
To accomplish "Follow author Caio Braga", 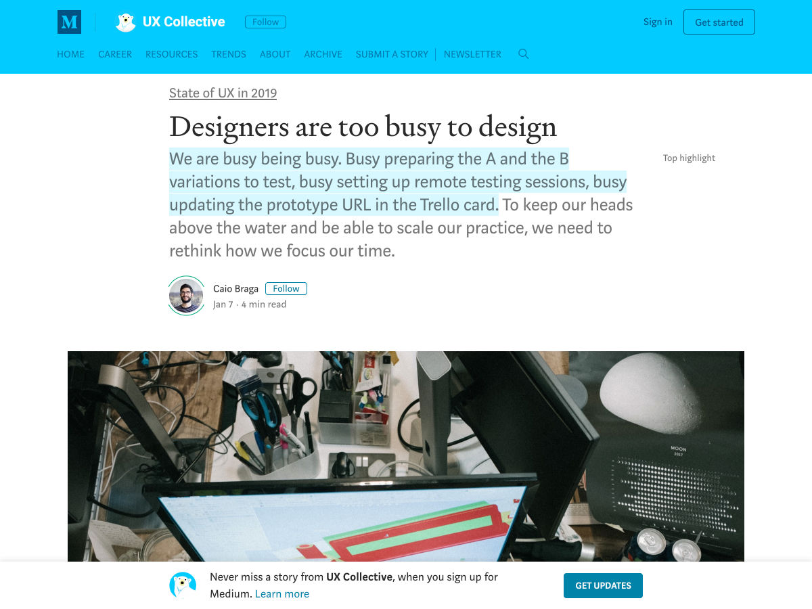I will point(286,288).
